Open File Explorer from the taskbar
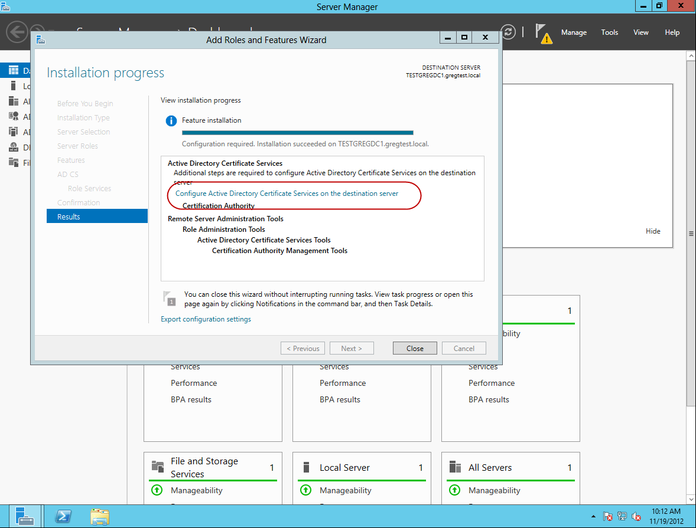Viewport: 696px width, 528px height. [x=100, y=516]
